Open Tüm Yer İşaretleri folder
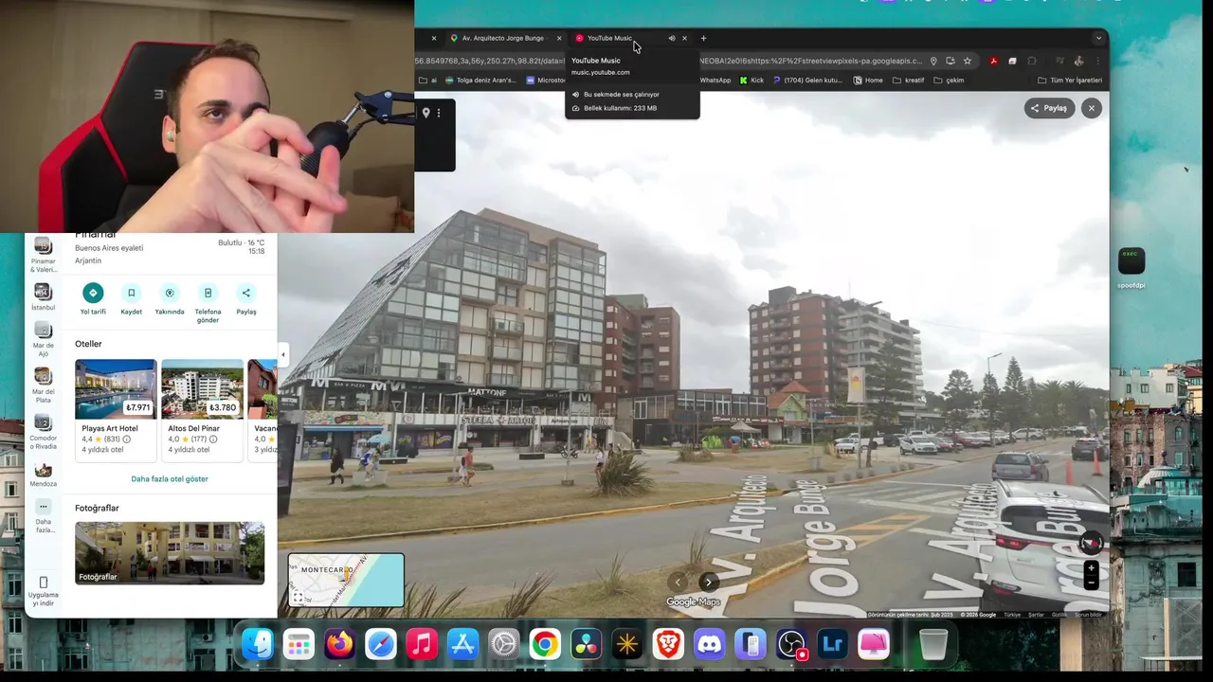The width and height of the screenshot is (1213, 682). coord(1070,81)
